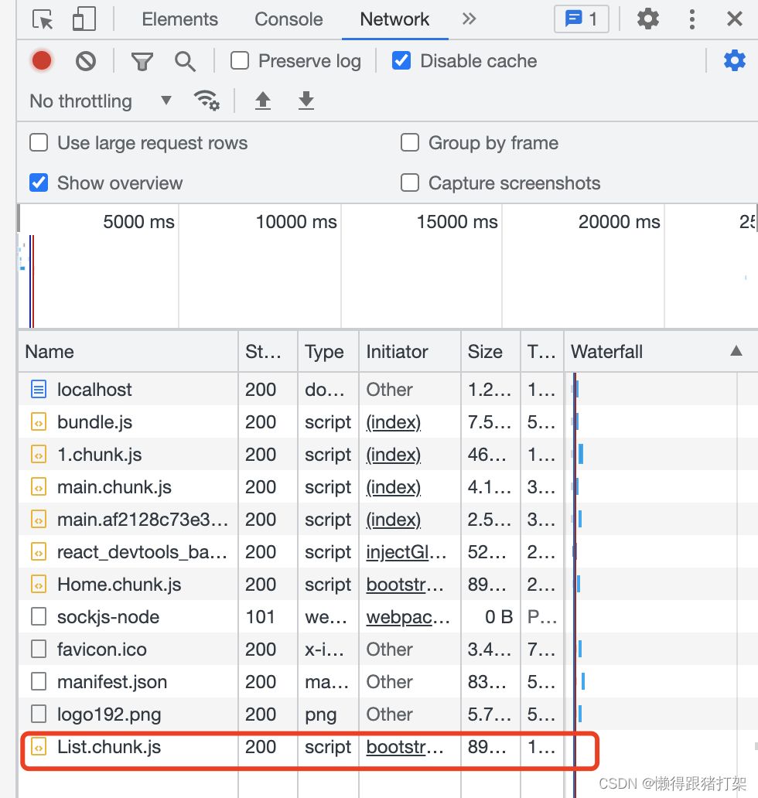The image size is (758, 798).
Task: Clear the network log
Action: tap(86, 60)
